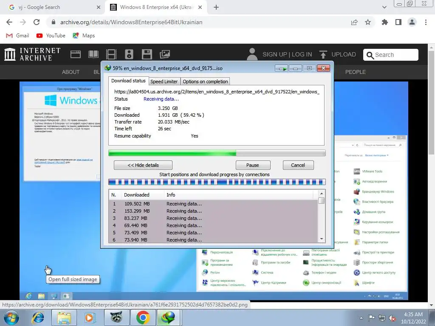The height and width of the screenshot is (326, 435).
Task: Click the Downloaded column header
Action: [x=143, y=195]
